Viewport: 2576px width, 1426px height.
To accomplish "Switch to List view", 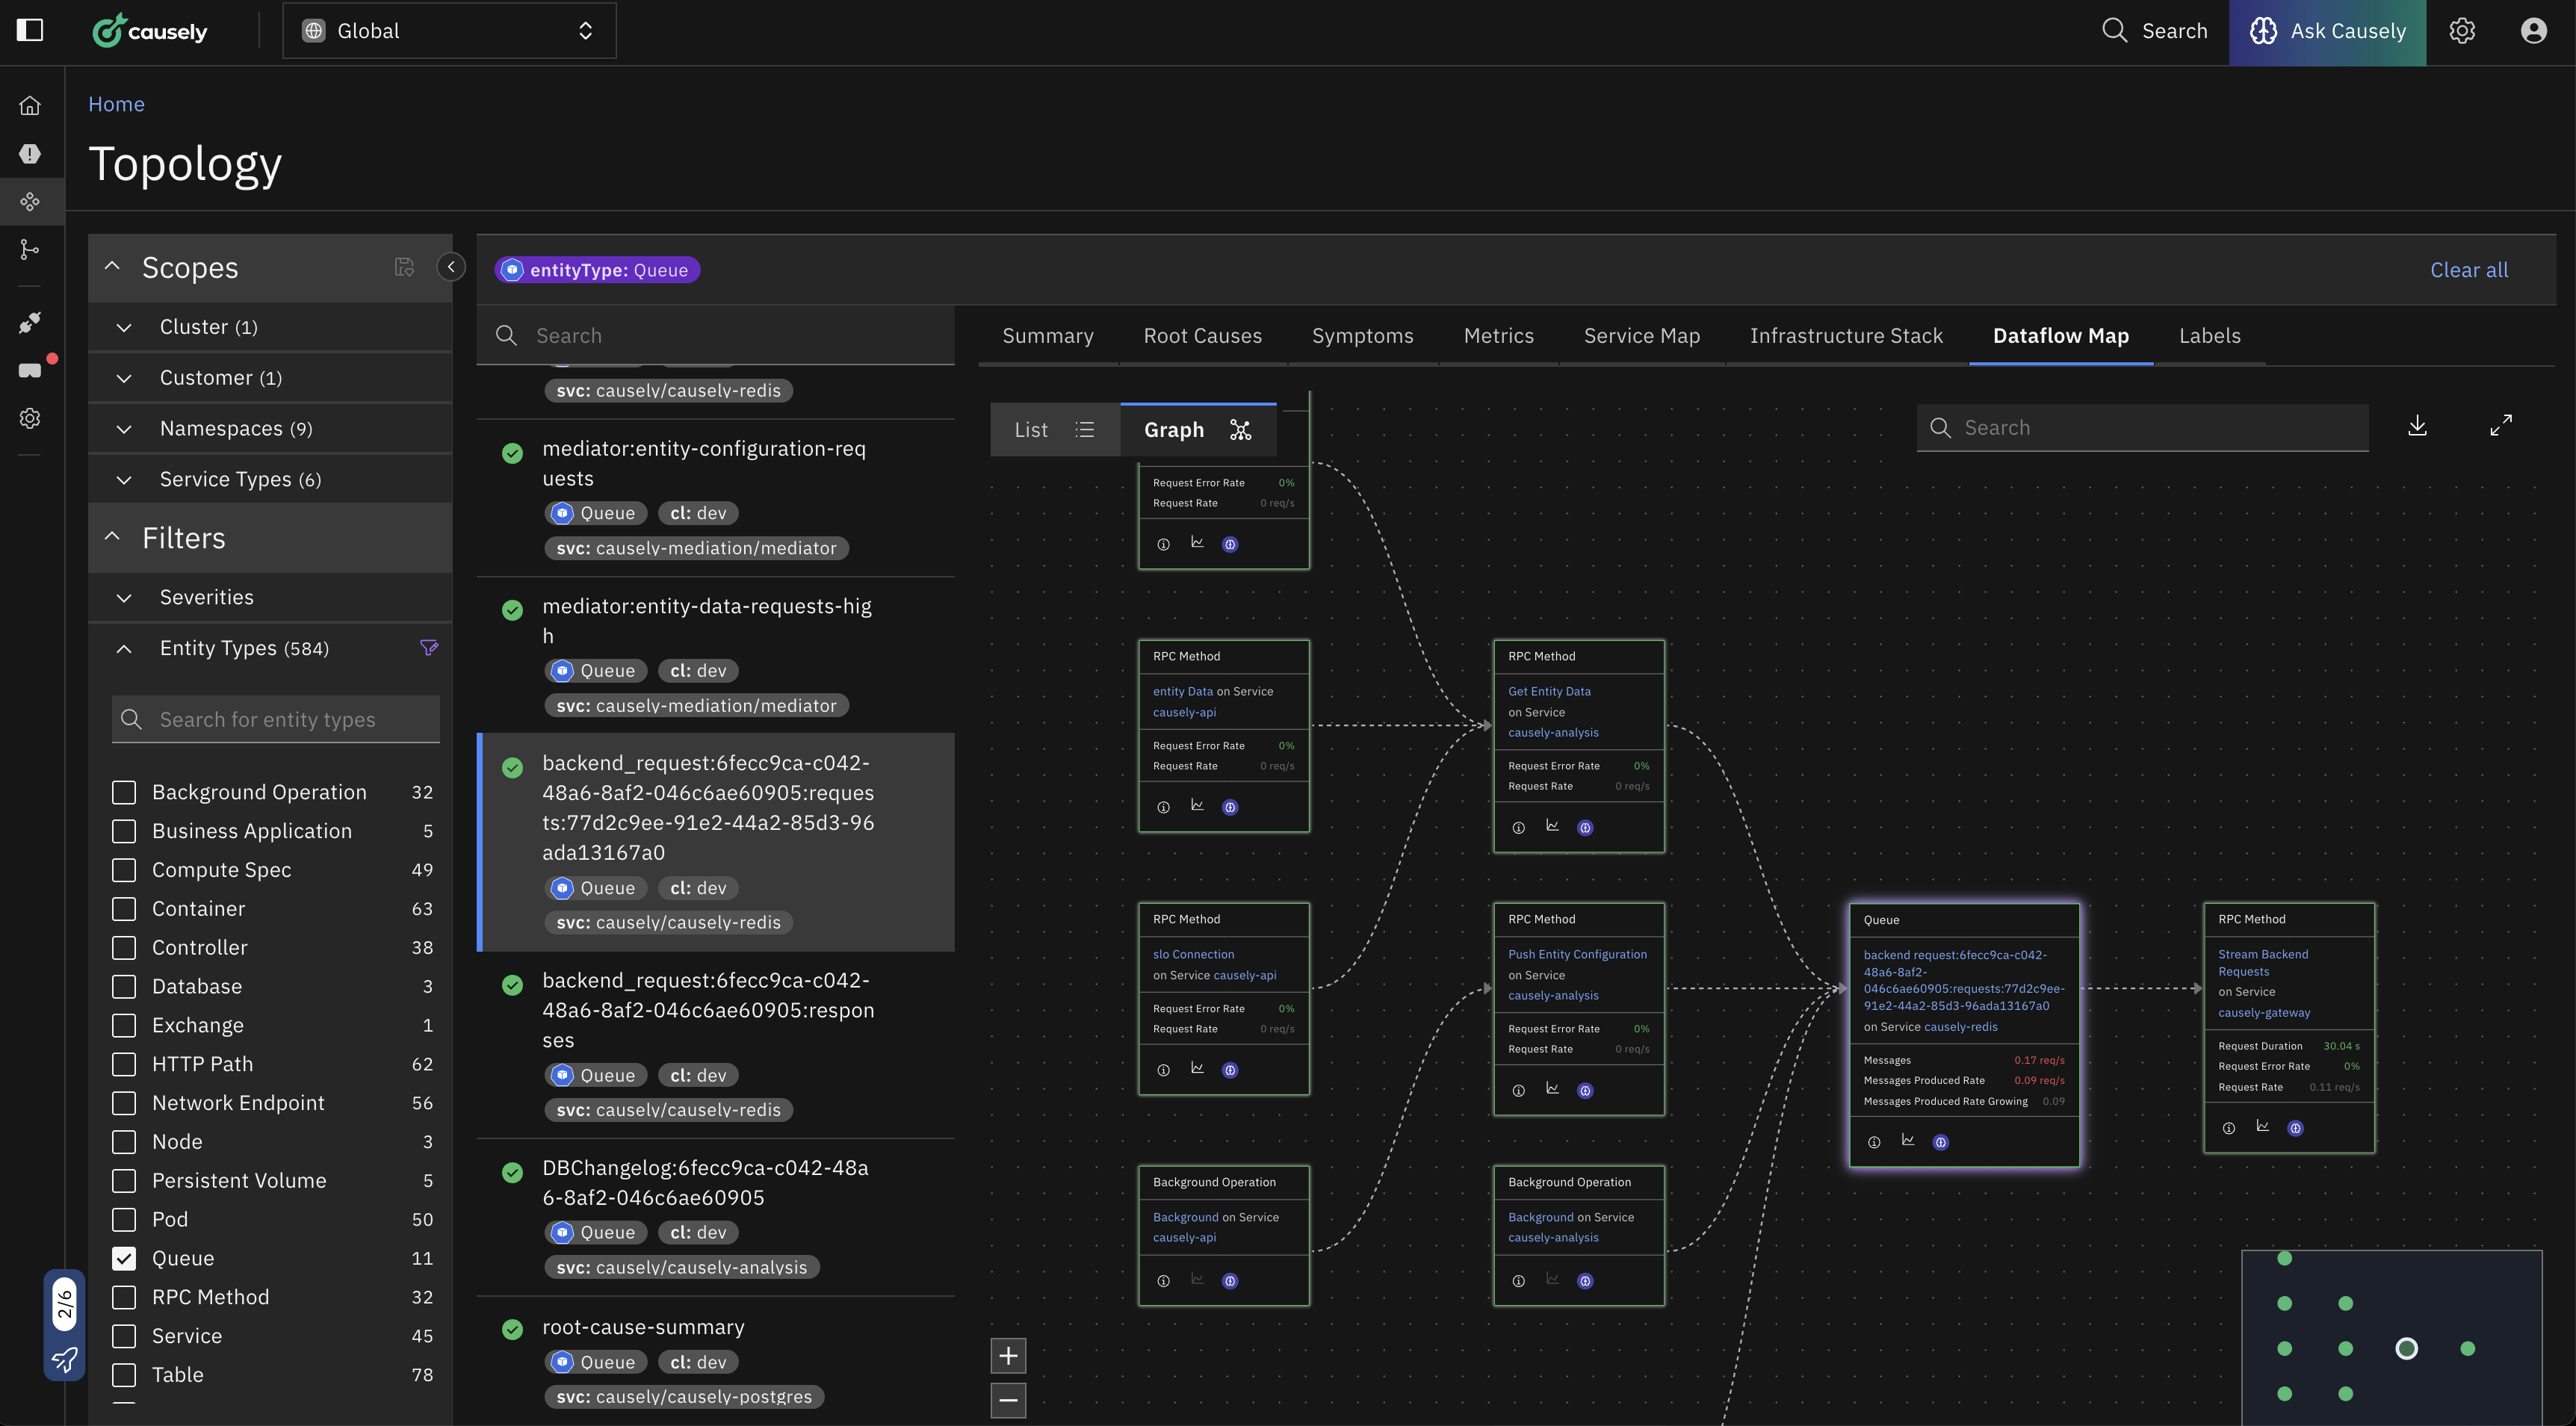I will (1054, 430).
